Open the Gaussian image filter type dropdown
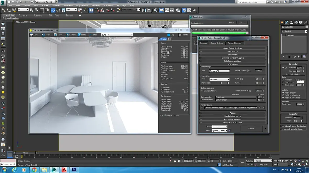This screenshot has height=173, width=309. (x=219, y=79)
